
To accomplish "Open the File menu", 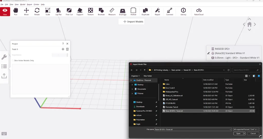I will 2,4.
